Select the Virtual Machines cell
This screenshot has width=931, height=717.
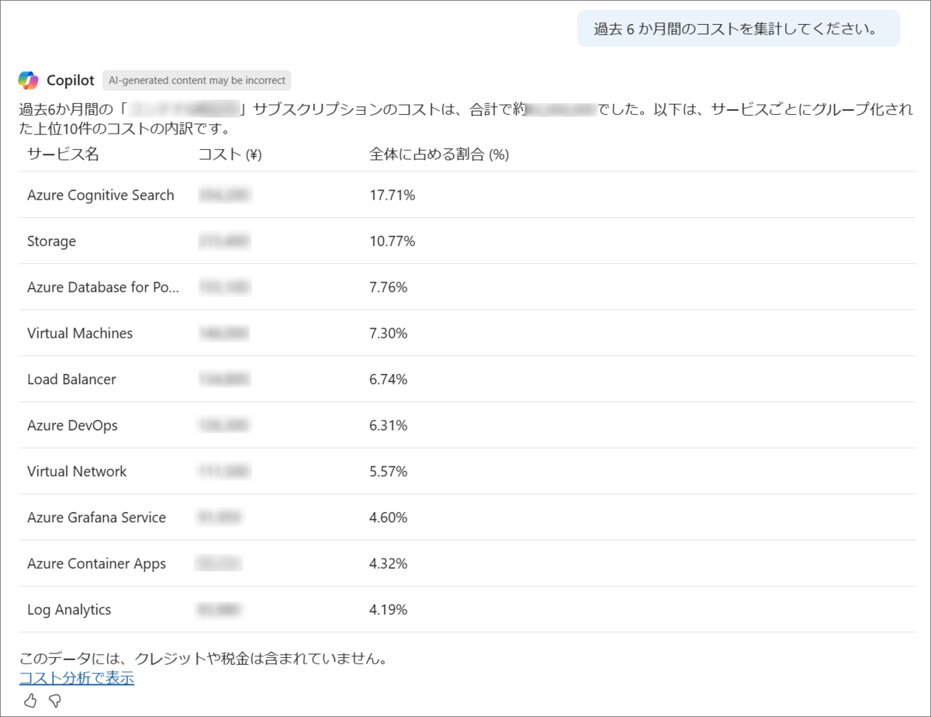[80, 334]
